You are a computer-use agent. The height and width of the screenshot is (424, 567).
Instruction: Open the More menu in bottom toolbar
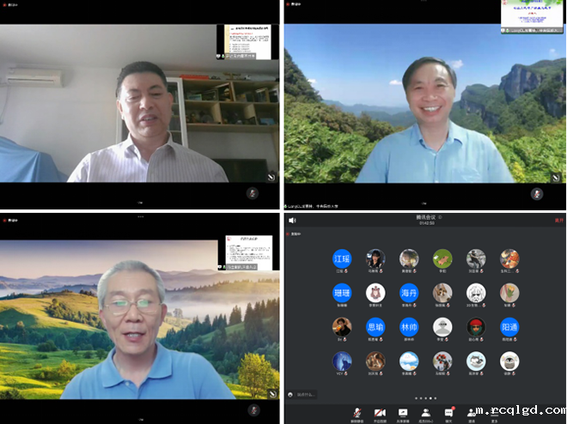click(495, 413)
